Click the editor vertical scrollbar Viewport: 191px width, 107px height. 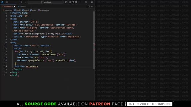click(94, 40)
